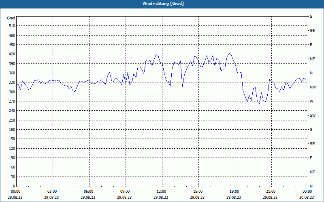The height and width of the screenshot is (202, 324).
Task: Select the 120 left axis value
Action: 12,148
